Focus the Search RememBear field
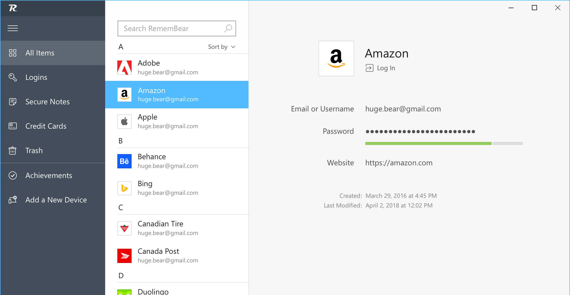570x295 pixels. click(177, 28)
